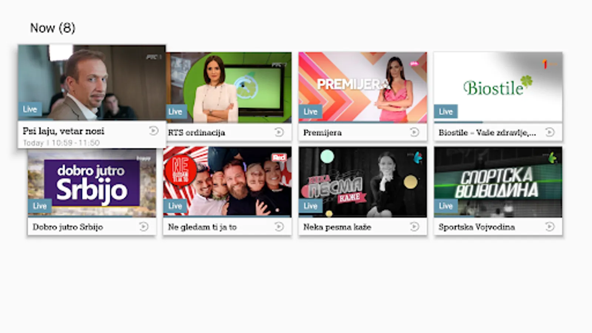Open the RTS ordinacija thumbnail
The height and width of the screenshot is (333, 592).
coord(229,87)
